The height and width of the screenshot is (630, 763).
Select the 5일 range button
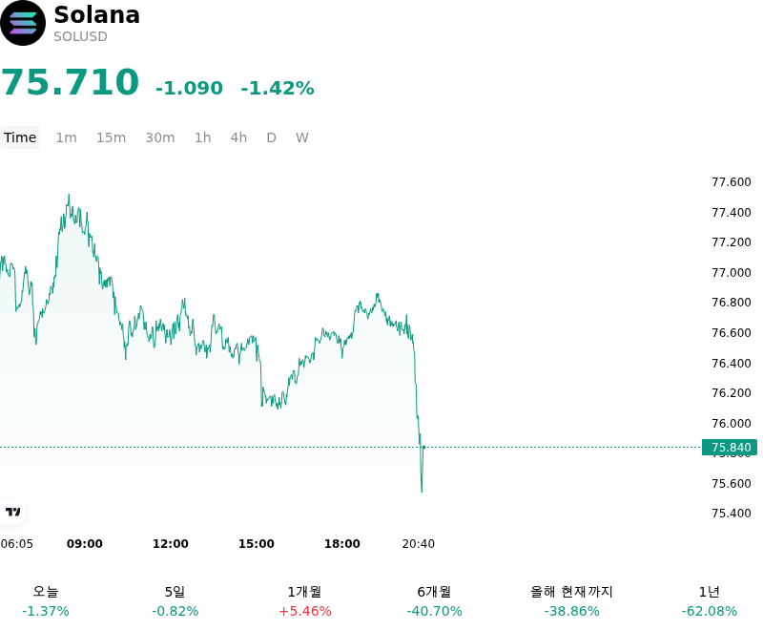[x=175, y=601]
